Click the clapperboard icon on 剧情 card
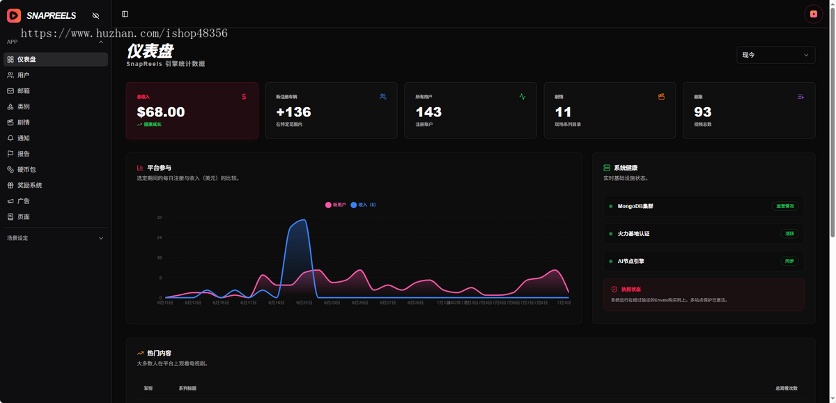Screen dimensions: 836x403 pos(662,97)
